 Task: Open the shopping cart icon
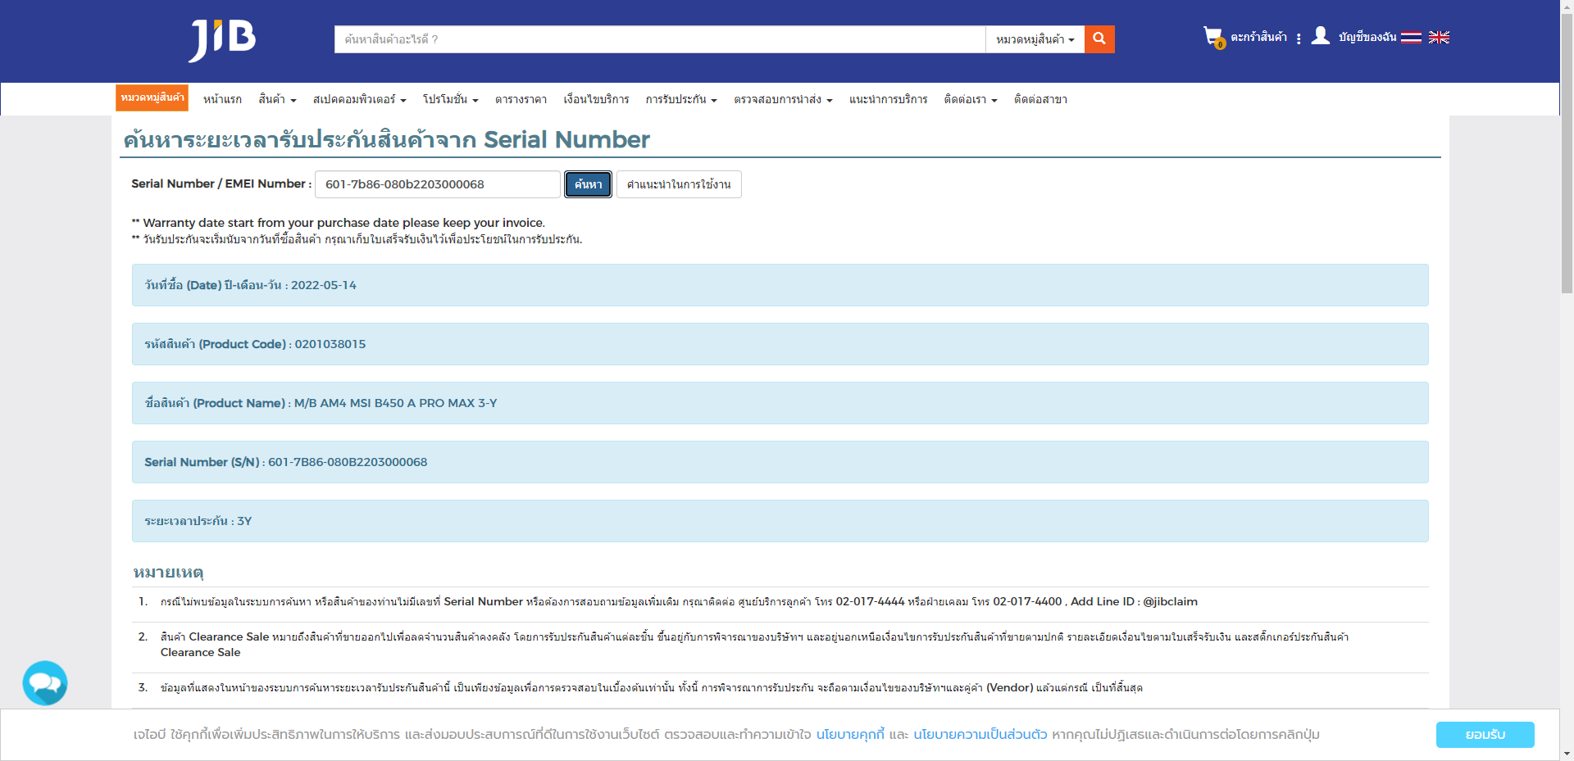[x=1213, y=37]
